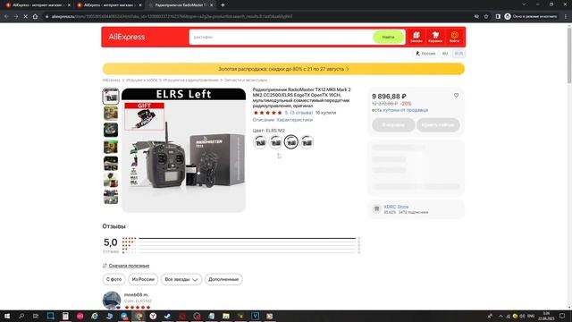Image resolution: width=572 pixels, height=322 pixels.
Task: Open Windows taskbar search
Action: [21, 316]
